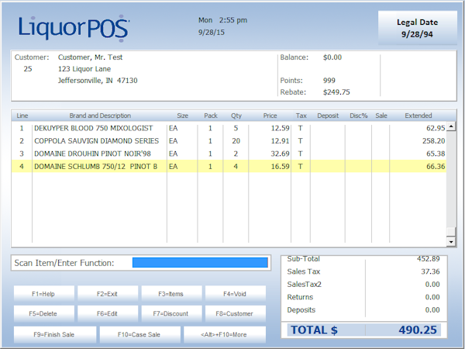Click the Pack column header

click(x=211, y=116)
